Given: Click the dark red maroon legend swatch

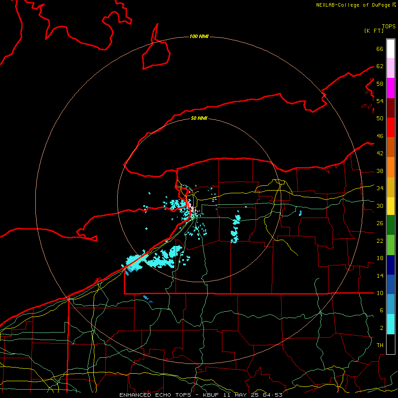Looking at the screenshot, I should pos(390,107).
